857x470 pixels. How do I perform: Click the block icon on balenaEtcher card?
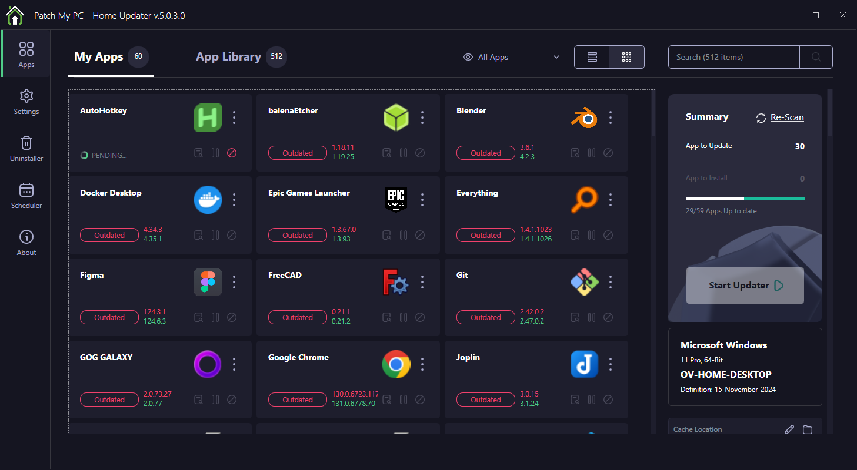point(420,153)
